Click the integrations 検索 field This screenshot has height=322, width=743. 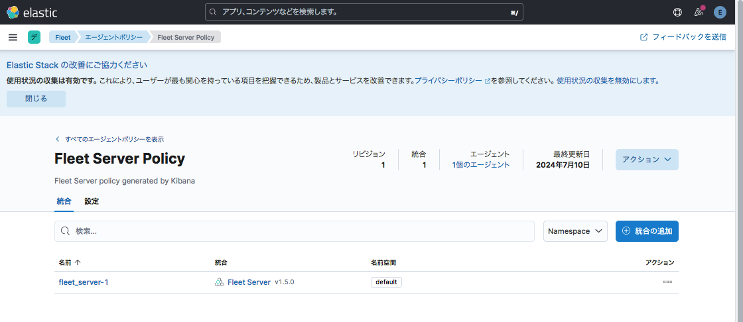(299, 231)
